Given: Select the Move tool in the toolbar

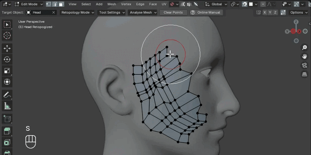Looking at the screenshot, I should [x=7, y=48].
